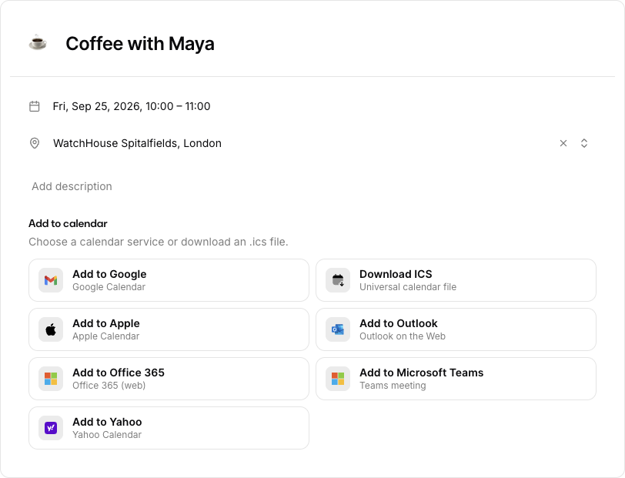The height and width of the screenshot is (478, 625).
Task: Click the Add to Apple button
Action: pos(169,329)
